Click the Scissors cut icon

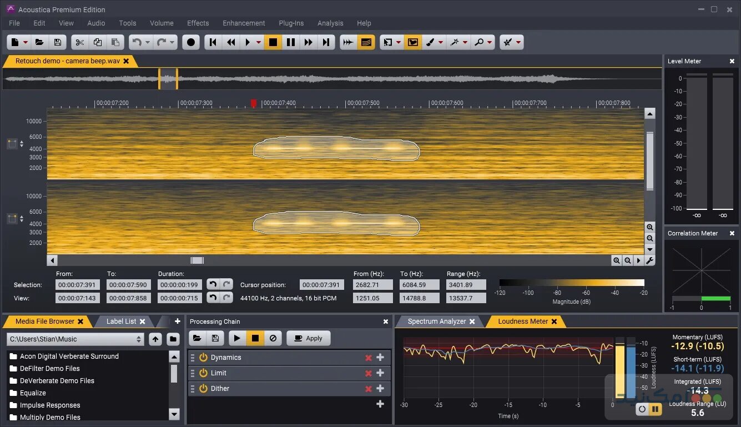[79, 42]
